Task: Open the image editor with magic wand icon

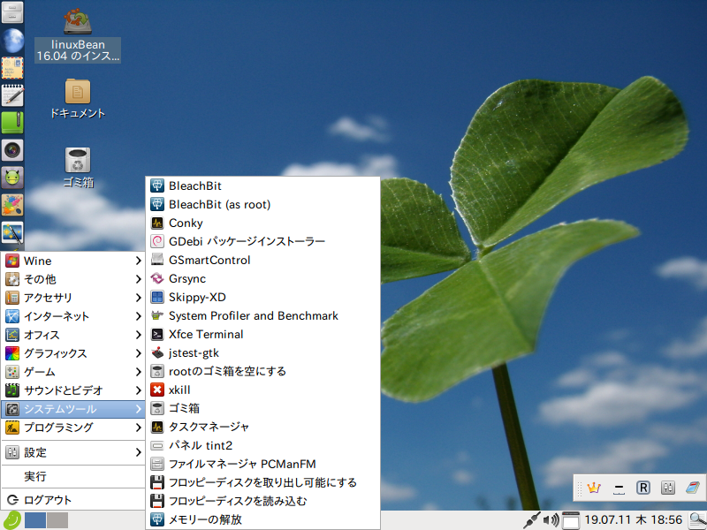Action: point(12,232)
